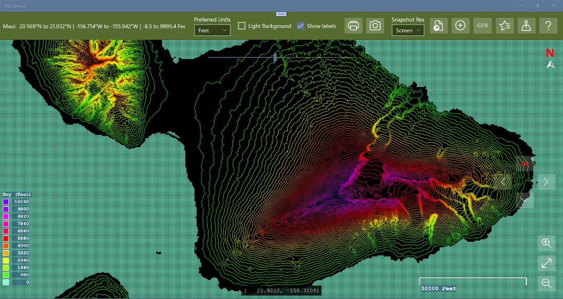This screenshot has height=299, width=563.
Task: Click the 8820 feet color swatch
Action: pyautogui.click(x=6, y=216)
